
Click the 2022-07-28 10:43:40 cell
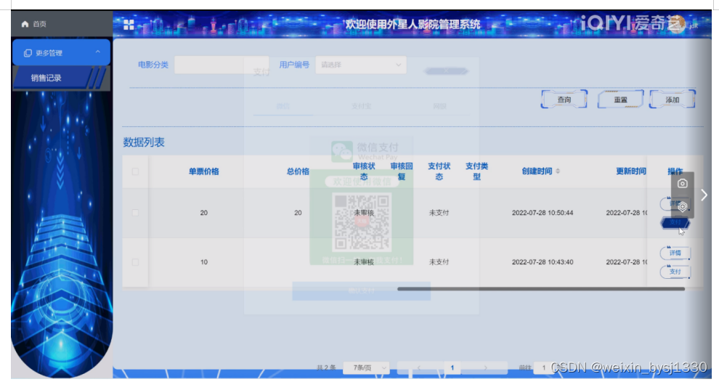(543, 262)
